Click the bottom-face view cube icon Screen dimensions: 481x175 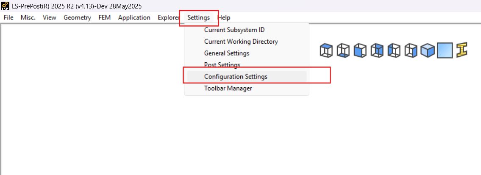(343, 51)
